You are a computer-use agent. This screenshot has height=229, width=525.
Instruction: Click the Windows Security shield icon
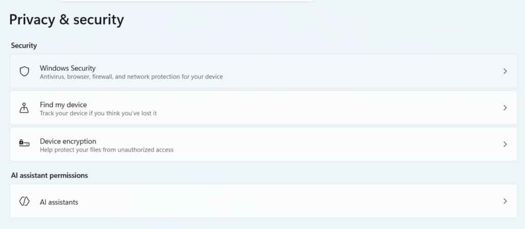click(24, 71)
